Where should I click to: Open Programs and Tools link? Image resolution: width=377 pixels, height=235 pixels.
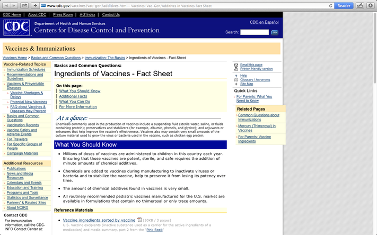(22, 193)
